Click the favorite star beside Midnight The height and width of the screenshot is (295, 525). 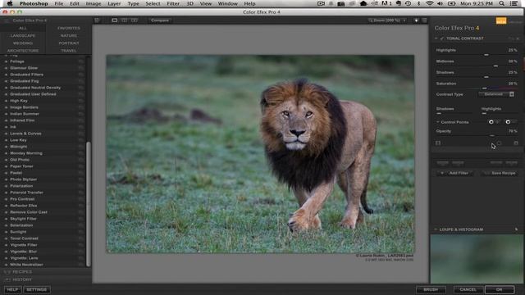coord(80,147)
